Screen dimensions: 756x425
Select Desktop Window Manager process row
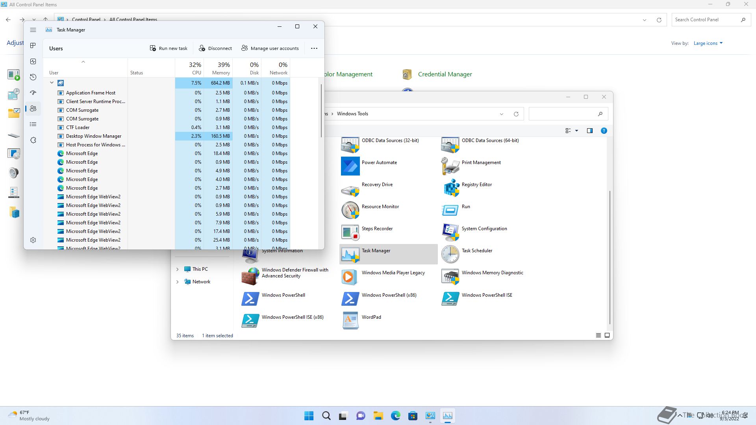(x=167, y=136)
